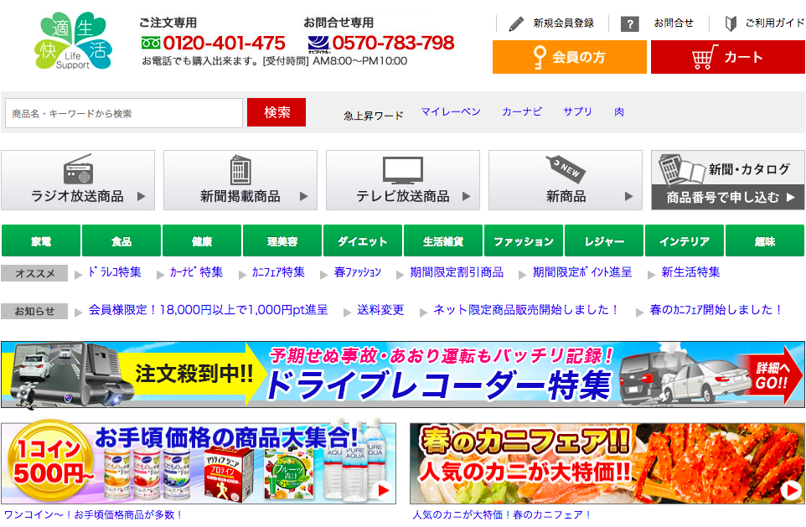The width and height of the screenshot is (806, 527).
Task: Open the 生活雑貨 category tab
Action: click(x=443, y=240)
